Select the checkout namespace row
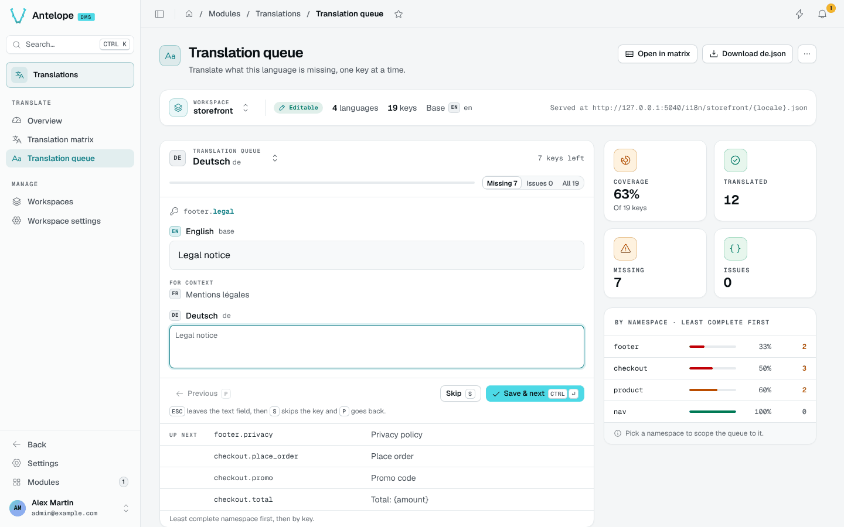This screenshot has height=527, width=844. (x=710, y=368)
